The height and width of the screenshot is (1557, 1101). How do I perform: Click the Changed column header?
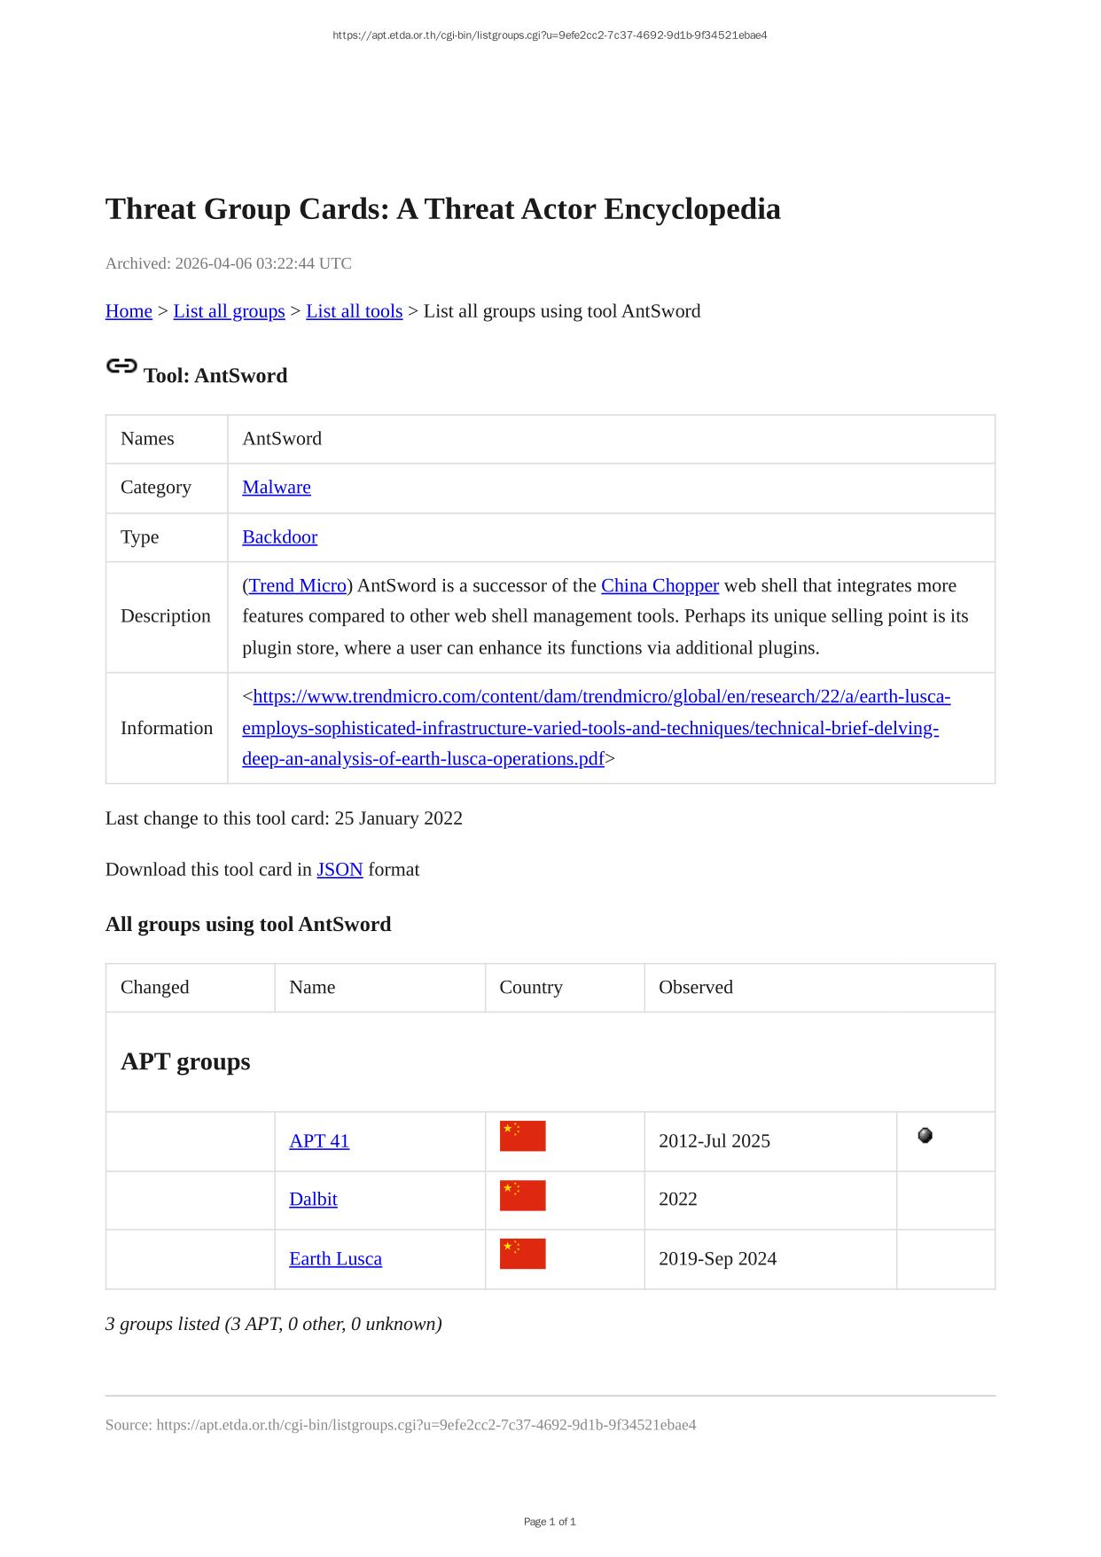[x=155, y=987]
